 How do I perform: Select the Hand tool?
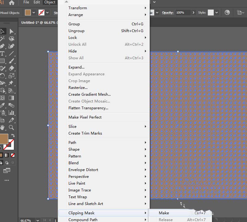click(2, 127)
